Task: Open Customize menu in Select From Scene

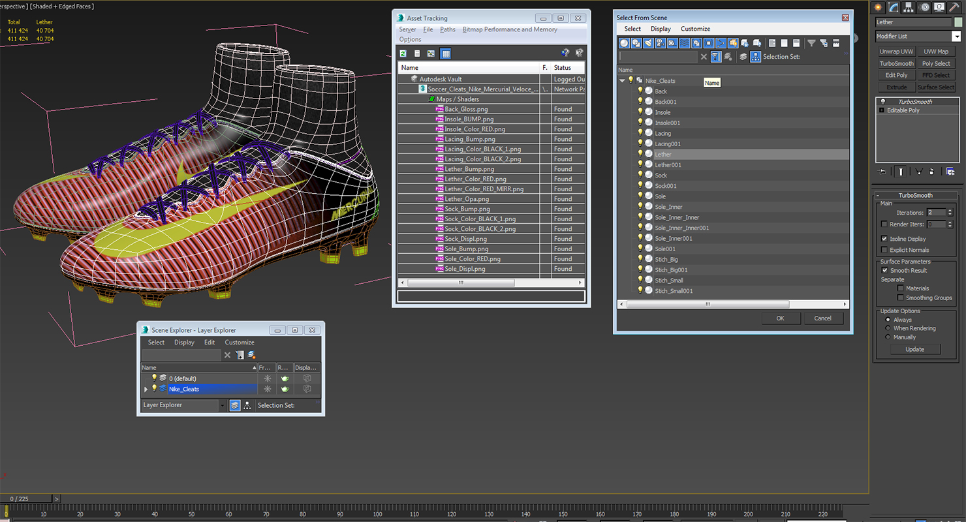Action: pyautogui.click(x=695, y=29)
